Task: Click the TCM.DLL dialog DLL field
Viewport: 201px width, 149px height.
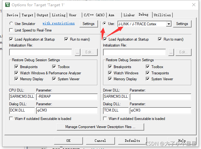Action: (x=116, y=111)
